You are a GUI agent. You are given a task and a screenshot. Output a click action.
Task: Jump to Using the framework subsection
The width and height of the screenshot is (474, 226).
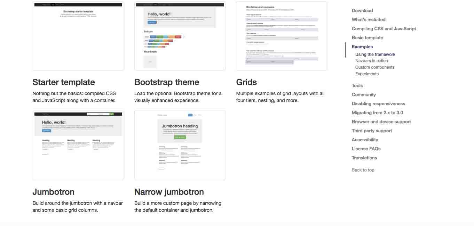coord(375,55)
